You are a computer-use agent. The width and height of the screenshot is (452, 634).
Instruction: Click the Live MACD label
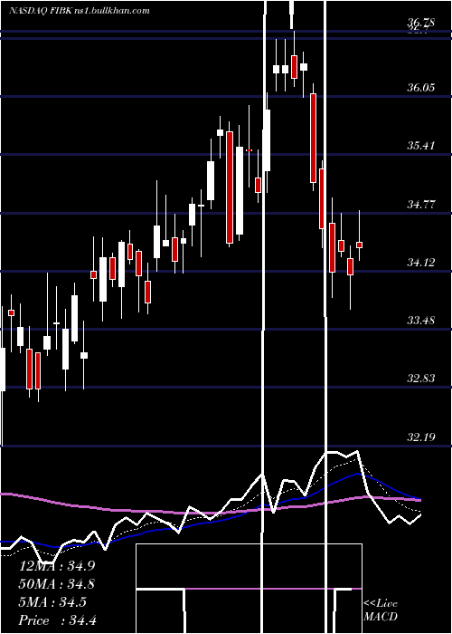[x=381, y=610]
